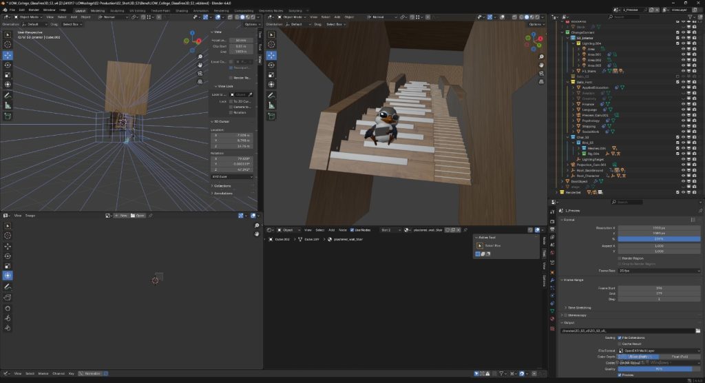This screenshot has height=383, width=705.
Task: Select the Scale tool in left viewport toolbar
Action: (x=8, y=74)
